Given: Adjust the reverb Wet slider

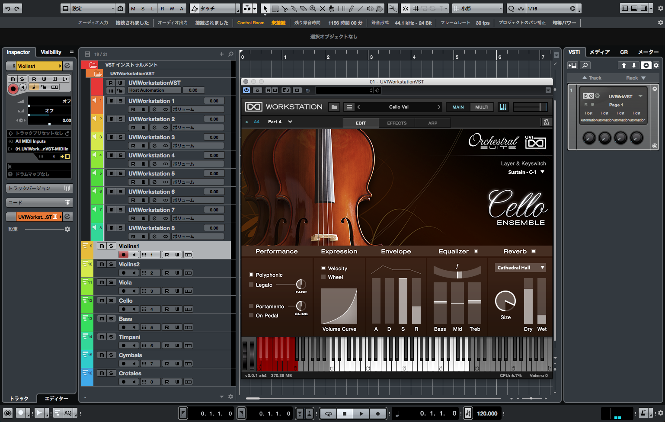Looking at the screenshot, I should [542, 301].
